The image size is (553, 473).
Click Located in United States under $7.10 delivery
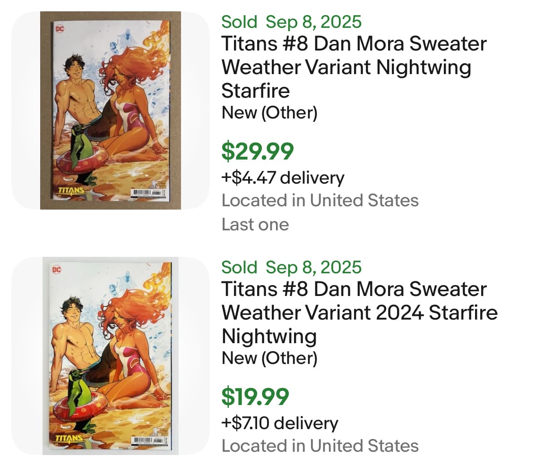tap(320, 446)
